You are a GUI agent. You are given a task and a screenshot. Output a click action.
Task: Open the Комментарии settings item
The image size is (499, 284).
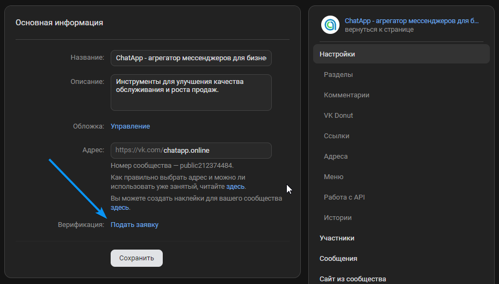pos(346,95)
